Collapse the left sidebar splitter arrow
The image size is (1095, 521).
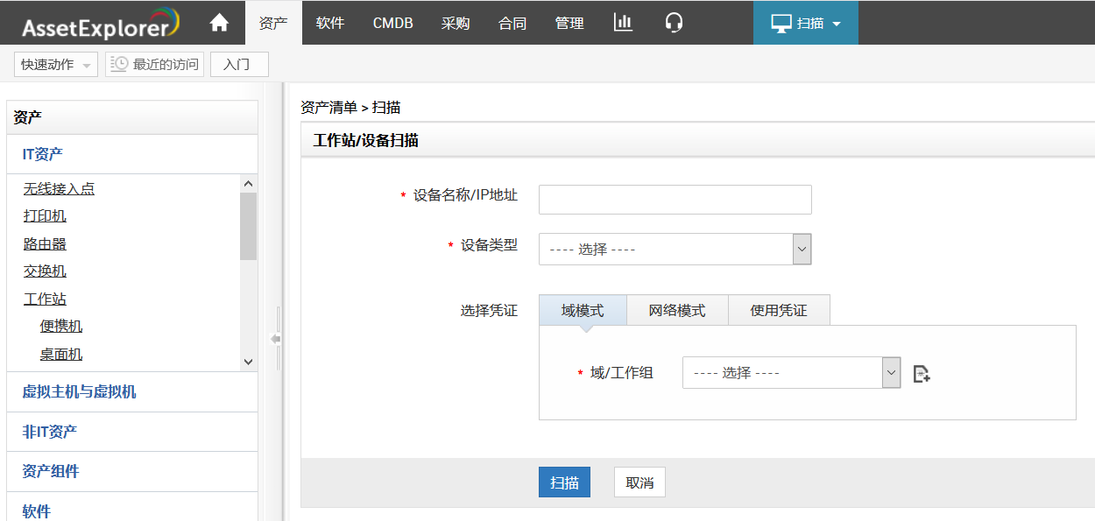(x=275, y=339)
